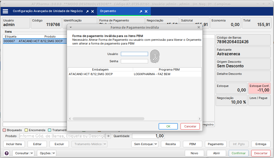The image size is (274, 158).
Task: Click the fingerprint authentication icon
Action: 155,57
